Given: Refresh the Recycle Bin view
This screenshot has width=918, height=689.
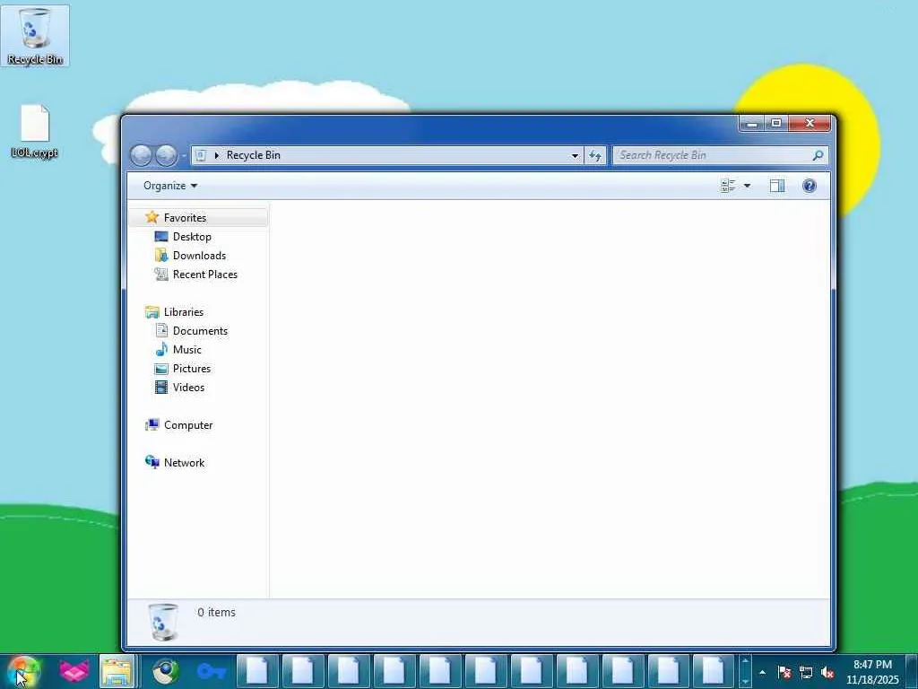Looking at the screenshot, I should click(595, 155).
